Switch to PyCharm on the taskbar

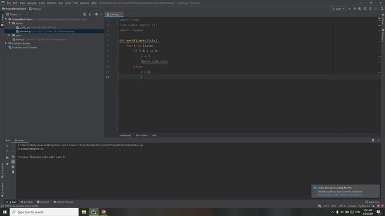coord(94,212)
